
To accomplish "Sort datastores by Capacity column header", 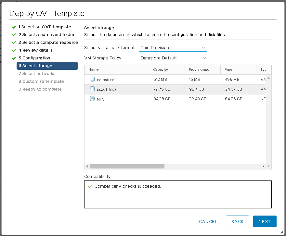I will [x=161, y=69].
